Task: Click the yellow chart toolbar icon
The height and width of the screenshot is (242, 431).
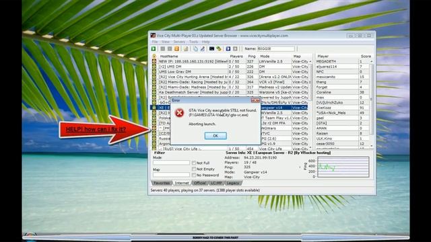Action: tap(186, 49)
